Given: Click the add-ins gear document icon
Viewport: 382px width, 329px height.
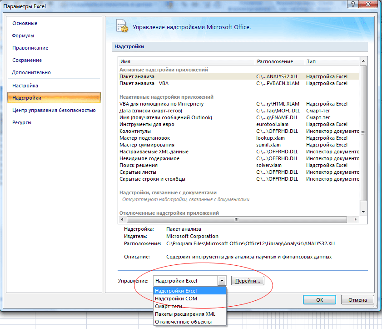Looking at the screenshot, I should click(x=122, y=26).
